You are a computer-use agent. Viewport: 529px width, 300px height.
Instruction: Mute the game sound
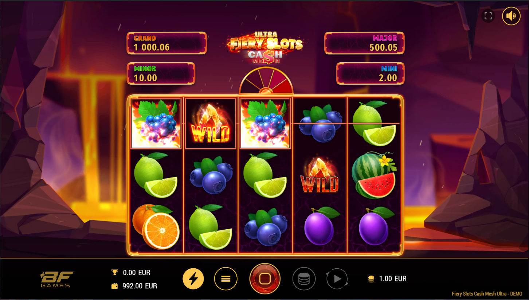coord(511,16)
